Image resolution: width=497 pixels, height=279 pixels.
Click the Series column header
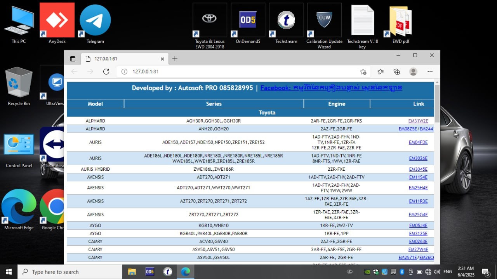[x=214, y=104]
